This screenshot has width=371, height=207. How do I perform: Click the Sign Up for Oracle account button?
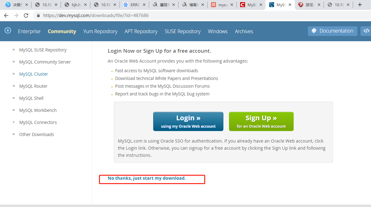tap(261, 121)
